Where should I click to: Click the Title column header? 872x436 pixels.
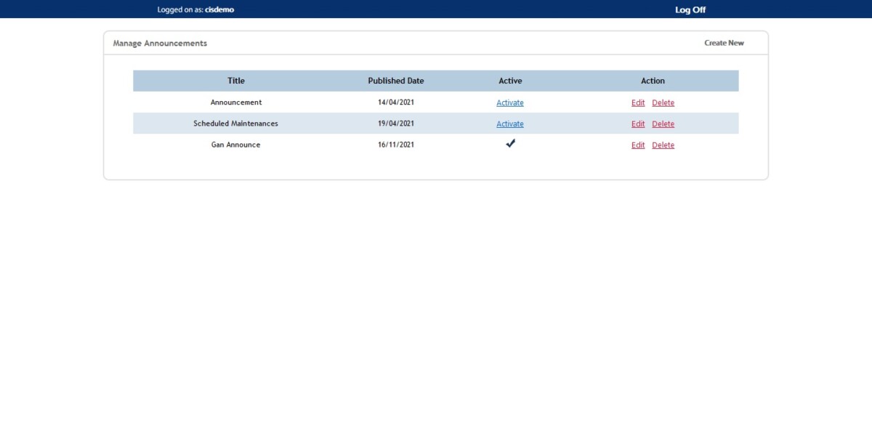coord(235,81)
